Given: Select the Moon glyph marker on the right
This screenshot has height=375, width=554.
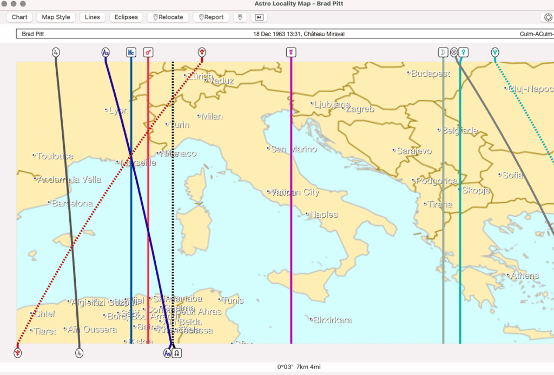Looking at the screenshot, I should click(442, 52).
